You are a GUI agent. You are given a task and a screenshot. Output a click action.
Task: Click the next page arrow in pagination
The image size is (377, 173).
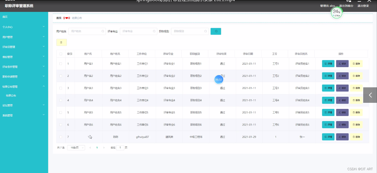click(x=104, y=148)
